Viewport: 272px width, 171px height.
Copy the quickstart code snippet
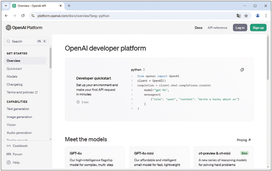click(242, 70)
